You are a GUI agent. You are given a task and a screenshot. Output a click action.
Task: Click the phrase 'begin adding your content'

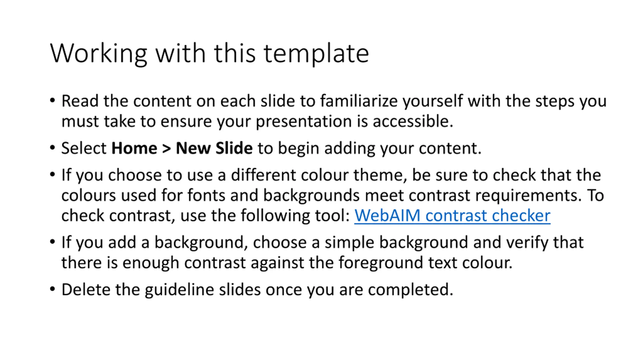[380, 149]
